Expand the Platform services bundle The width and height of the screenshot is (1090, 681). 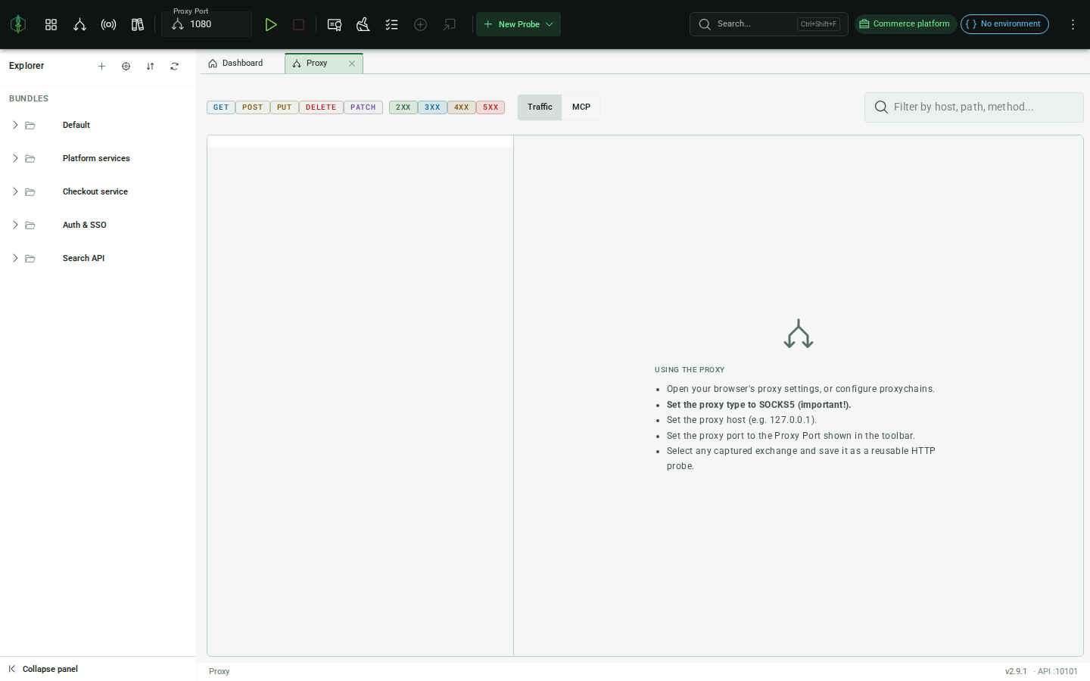(15, 158)
